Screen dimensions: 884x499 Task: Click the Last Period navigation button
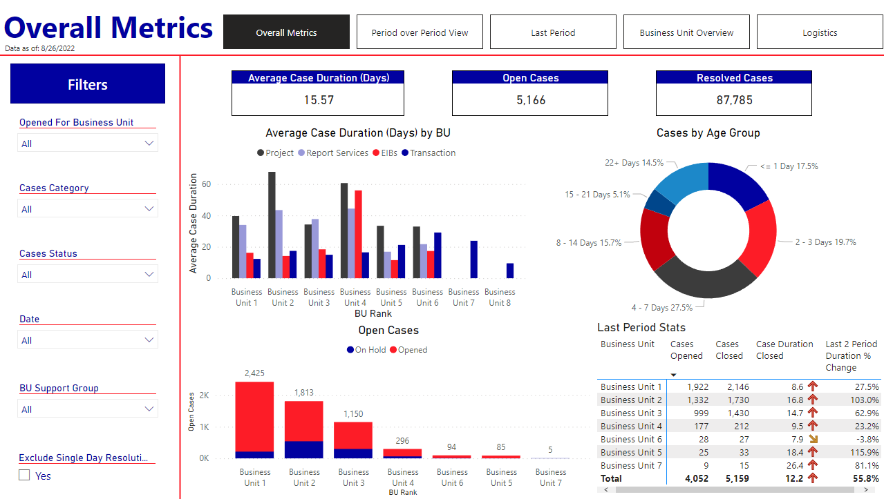pyautogui.click(x=553, y=32)
